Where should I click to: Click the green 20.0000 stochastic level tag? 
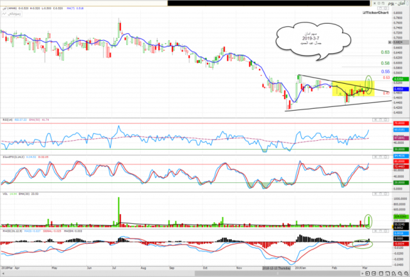[401, 182]
